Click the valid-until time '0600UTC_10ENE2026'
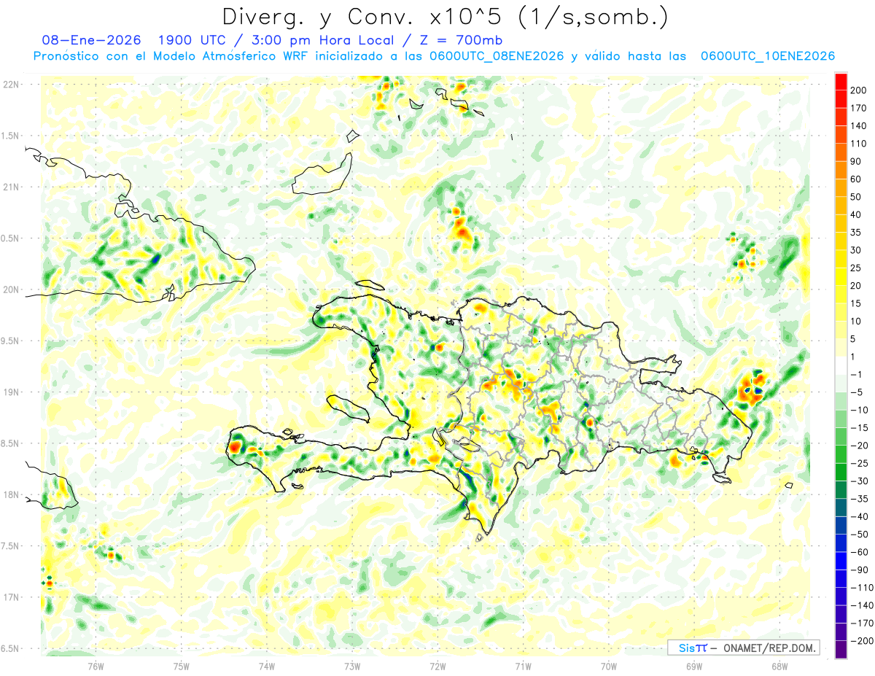875x676 pixels. [768, 56]
